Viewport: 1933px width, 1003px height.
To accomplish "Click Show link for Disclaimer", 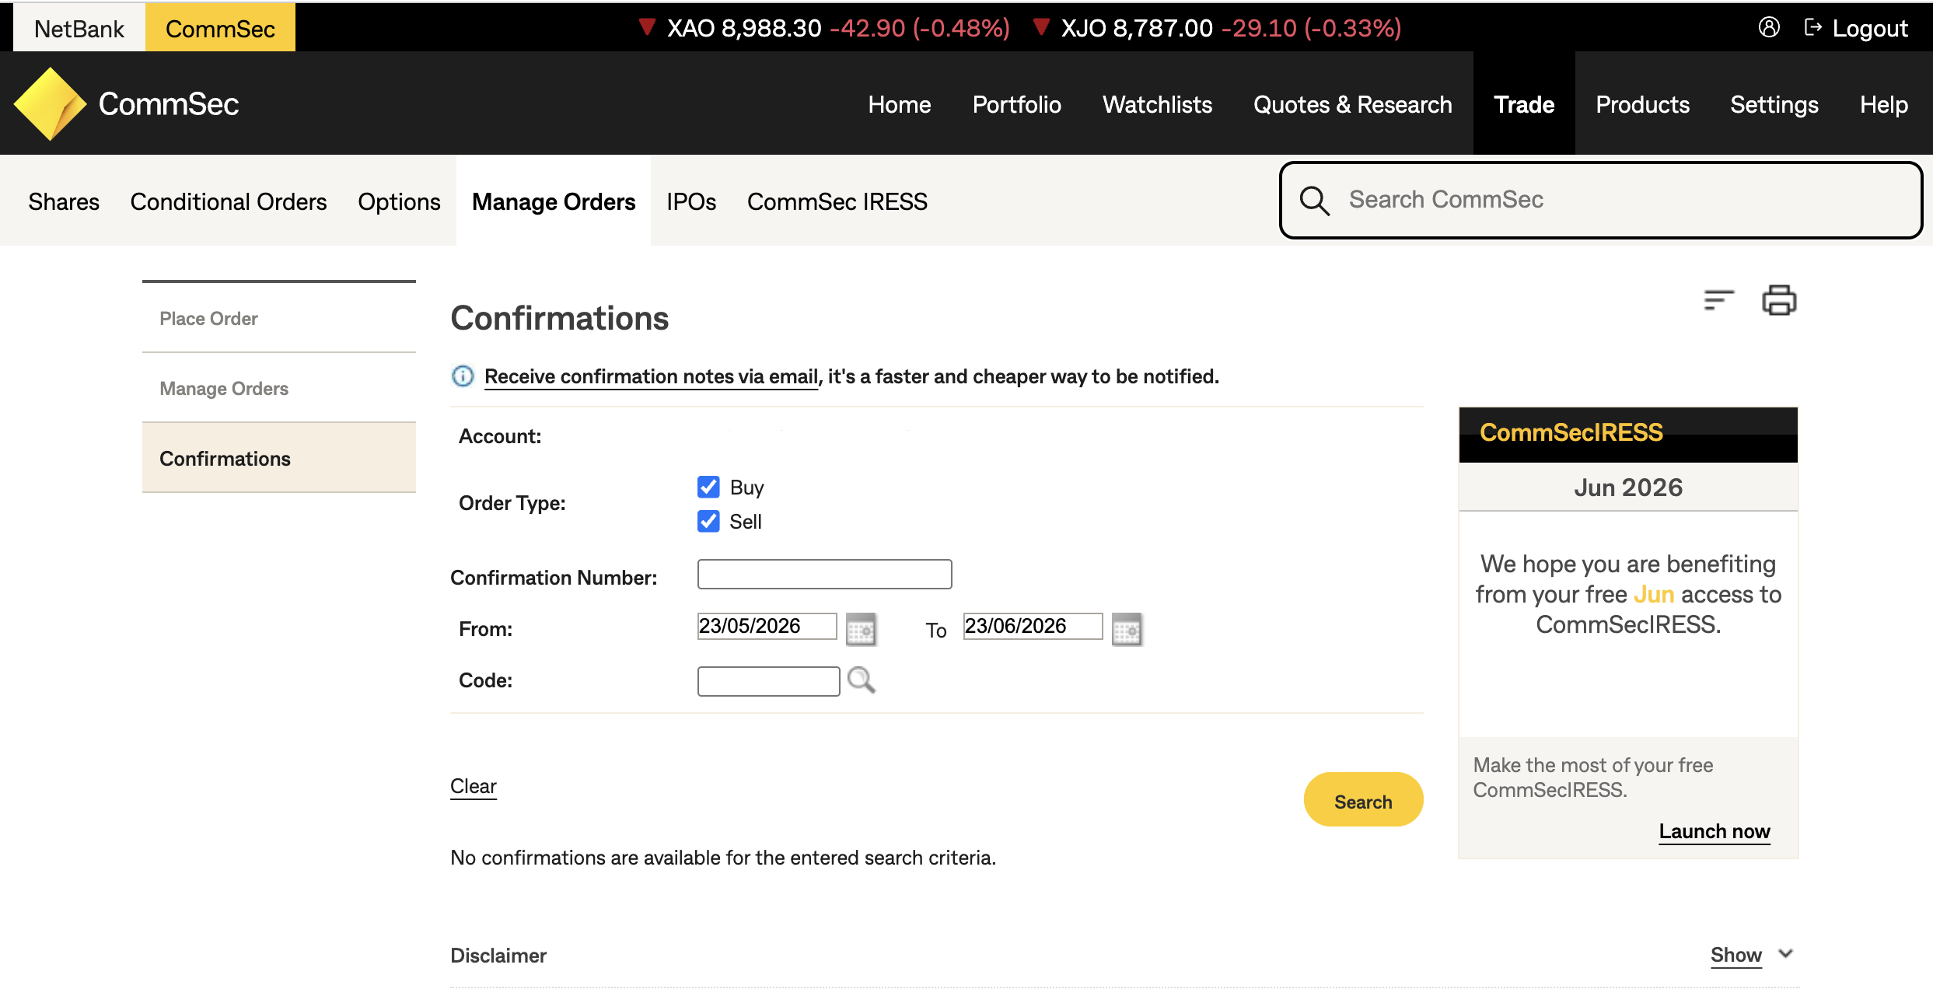I will [x=1736, y=955].
